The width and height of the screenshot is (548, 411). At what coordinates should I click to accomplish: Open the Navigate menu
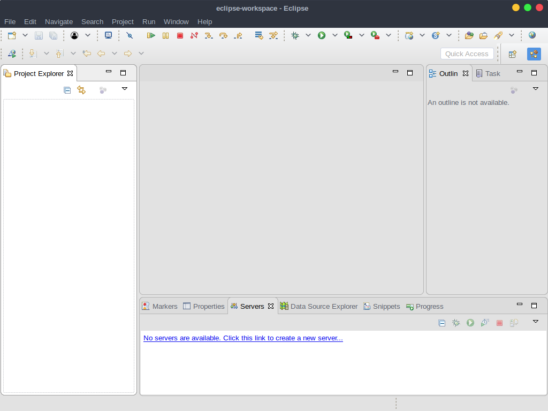tap(59, 21)
